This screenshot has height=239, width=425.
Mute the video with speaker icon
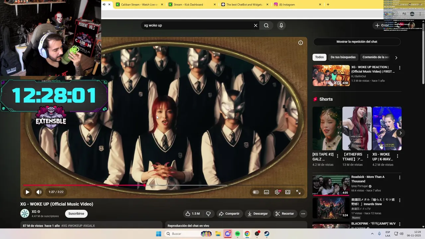click(39, 192)
